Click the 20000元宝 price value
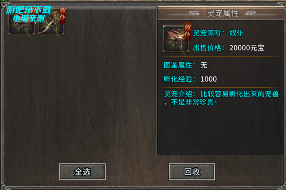The height and width of the screenshot is (190, 286). tap(247, 48)
